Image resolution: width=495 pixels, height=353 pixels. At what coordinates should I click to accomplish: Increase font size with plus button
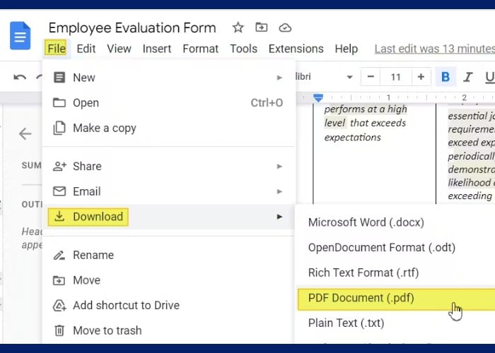pos(421,76)
